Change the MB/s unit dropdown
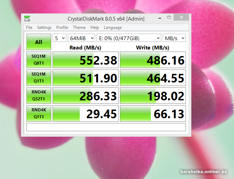 coord(174,38)
